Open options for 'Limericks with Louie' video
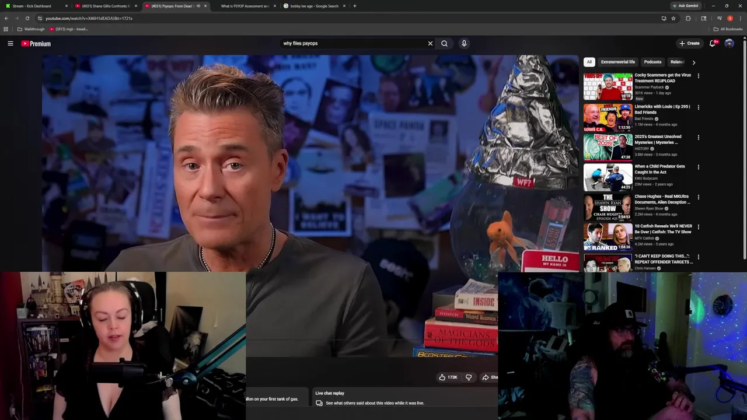 coord(698,107)
